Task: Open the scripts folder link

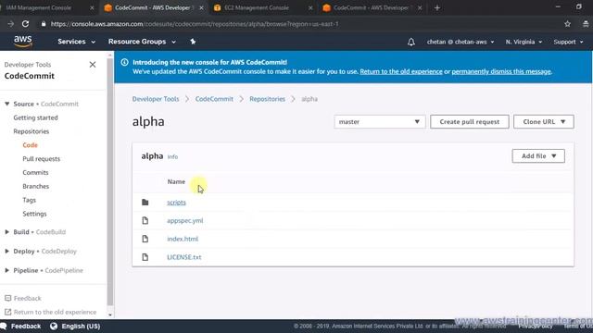Action: pyautogui.click(x=176, y=203)
